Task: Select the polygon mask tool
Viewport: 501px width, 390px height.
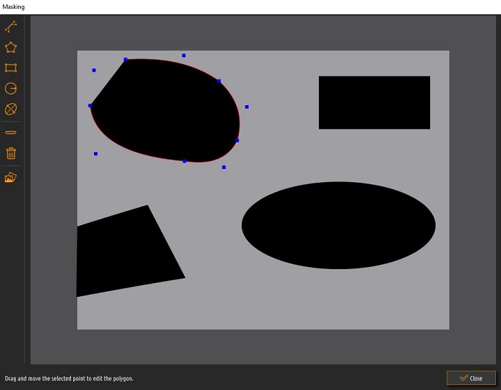Action: (11, 48)
